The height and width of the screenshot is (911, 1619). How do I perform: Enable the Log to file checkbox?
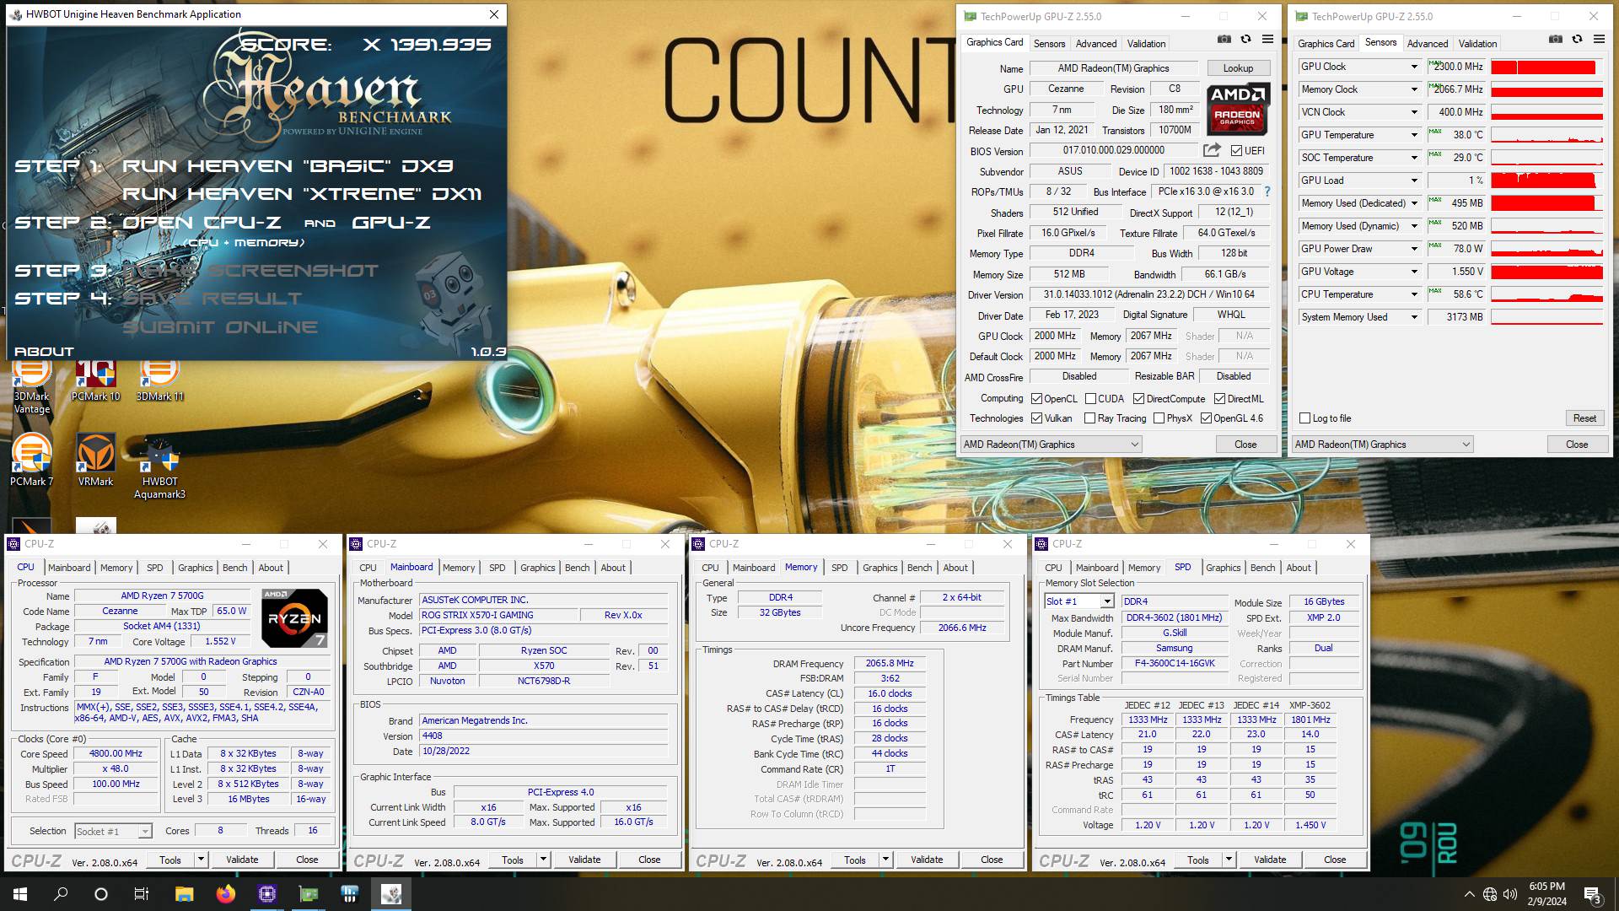click(x=1304, y=418)
